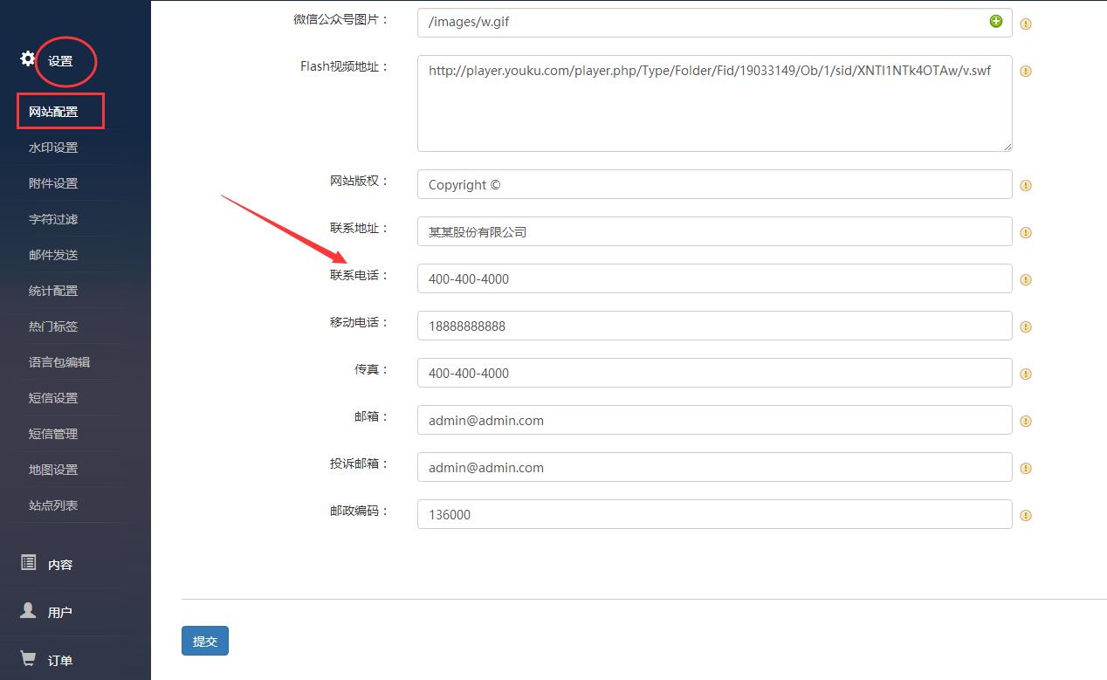The image size is (1107, 680).
Task: Click the green plus icon in WeChat image field
Action: click(x=996, y=21)
